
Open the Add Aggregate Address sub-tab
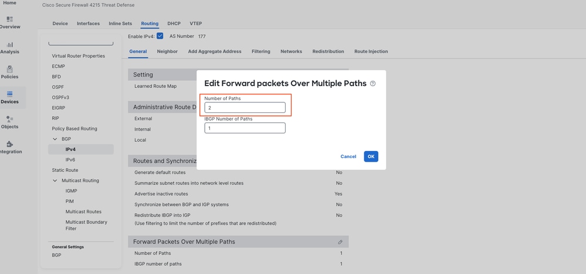pos(215,52)
